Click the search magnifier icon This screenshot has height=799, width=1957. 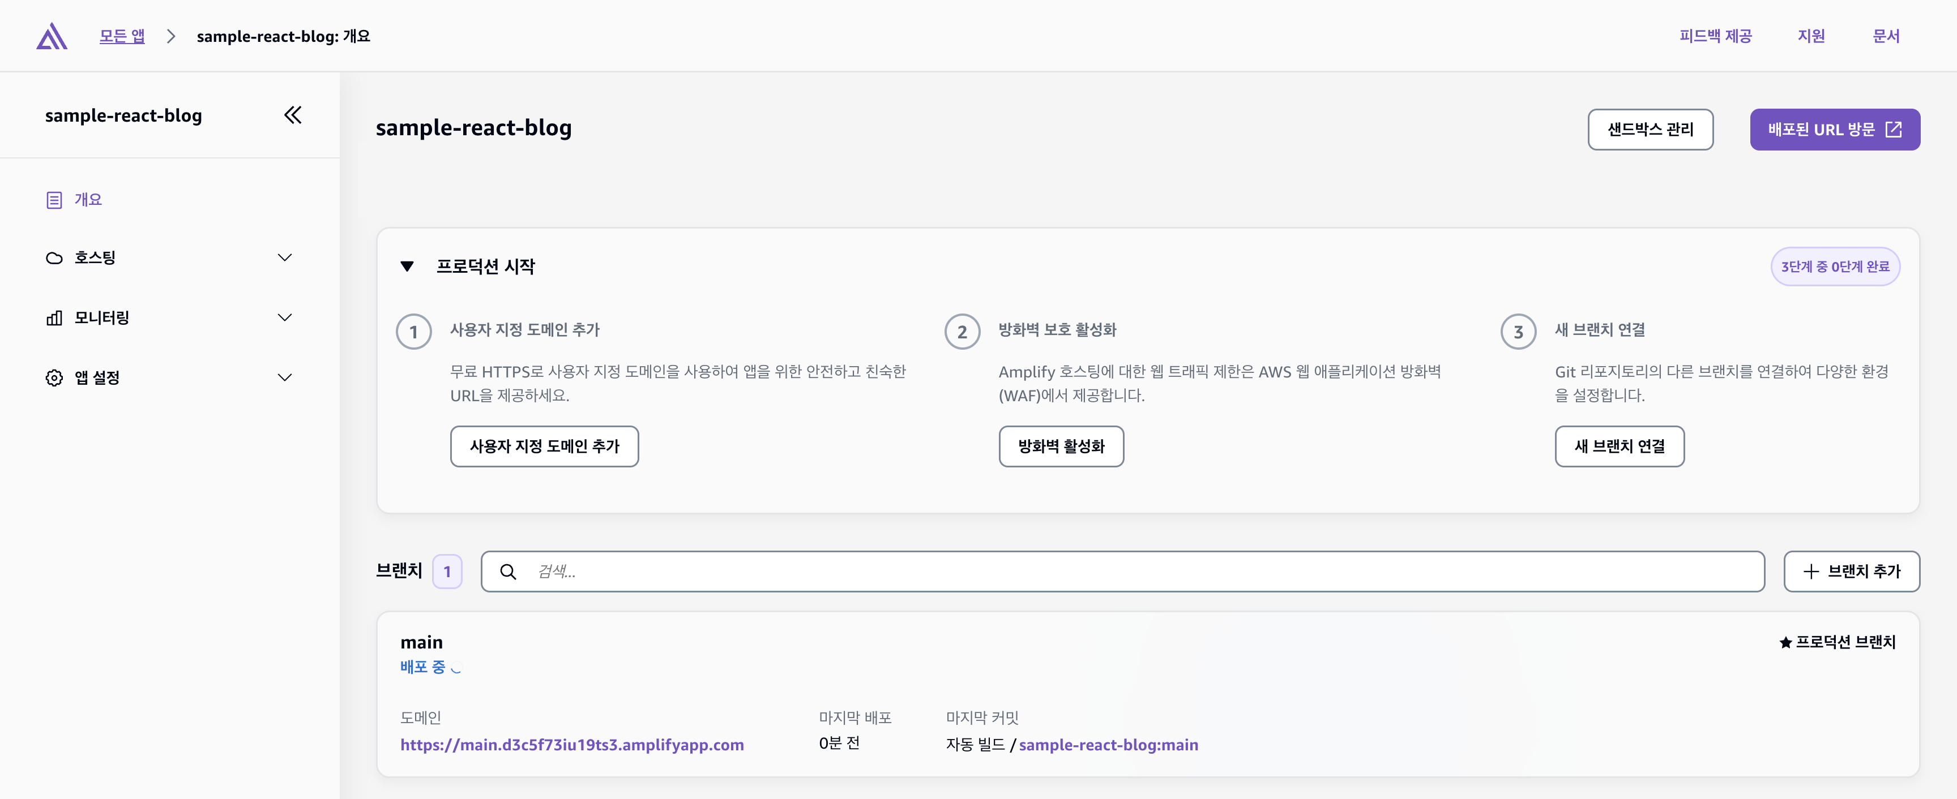(509, 572)
